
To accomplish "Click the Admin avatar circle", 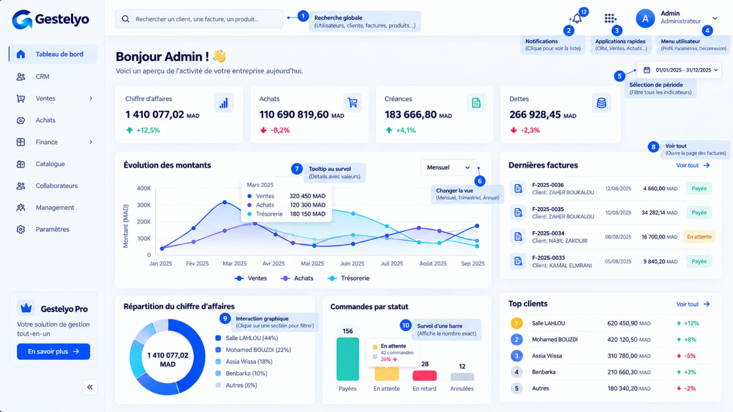I will [x=645, y=18].
